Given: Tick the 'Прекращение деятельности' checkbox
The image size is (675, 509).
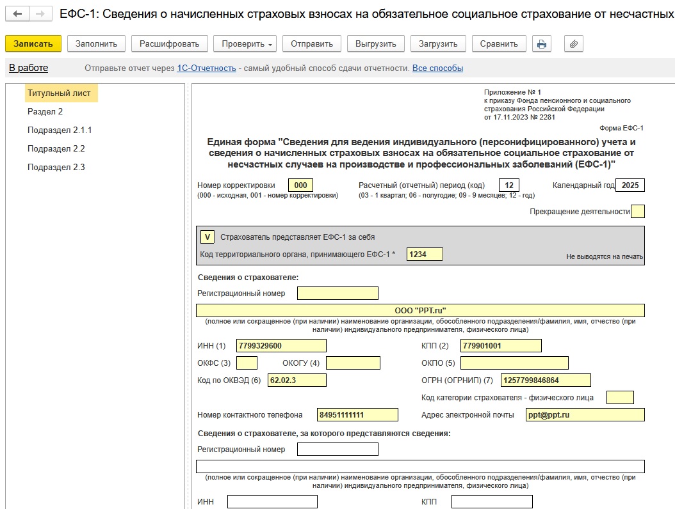Looking at the screenshot, I should pyautogui.click(x=637, y=212).
